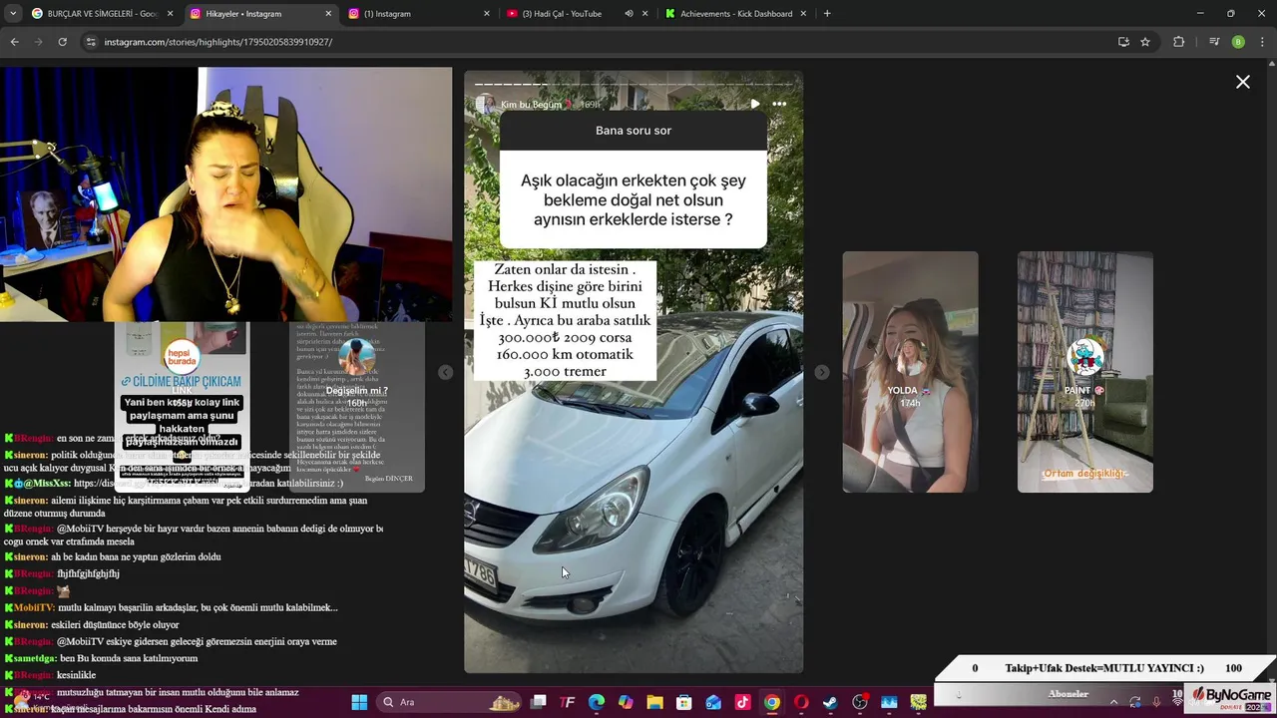
Task: View site information icon in address bar
Action: point(91,42)
